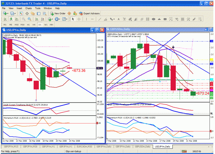
Task: Set timeframe to W1
Action: [x=46, y=25]
